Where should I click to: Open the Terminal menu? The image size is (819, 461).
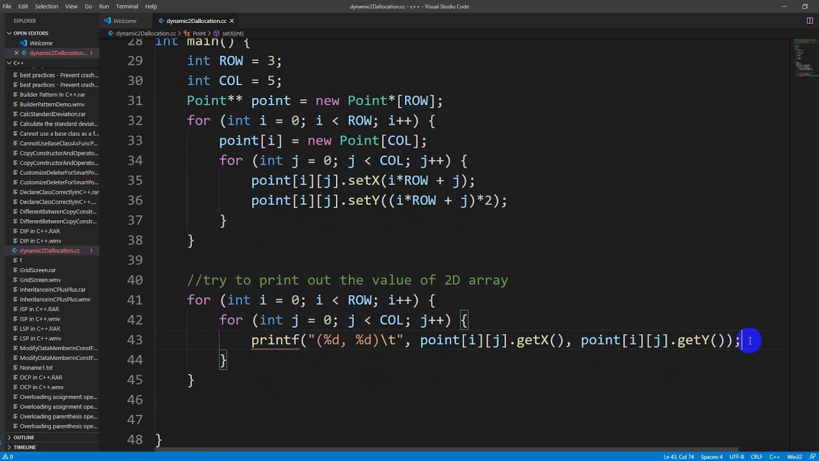pyautogui.click(x=127, y=6)
